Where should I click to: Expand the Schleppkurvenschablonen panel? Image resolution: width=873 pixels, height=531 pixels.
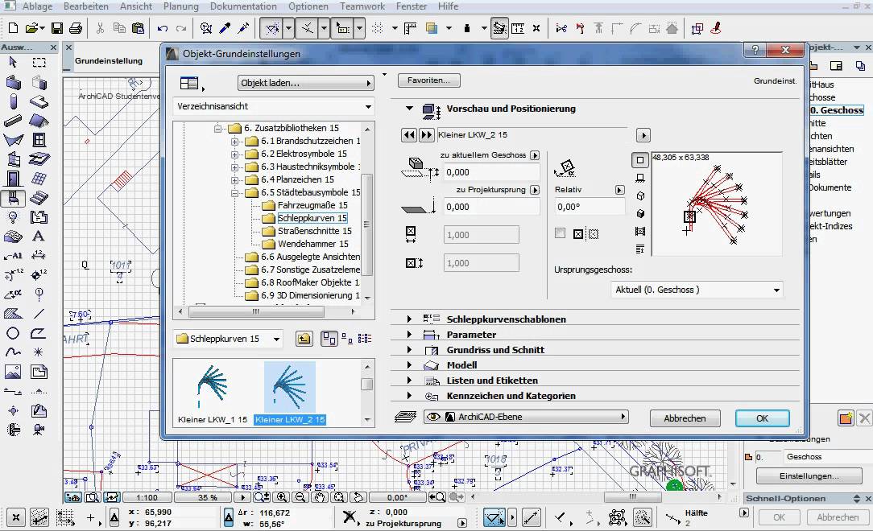pyautogui.click(x=409, y=319)
